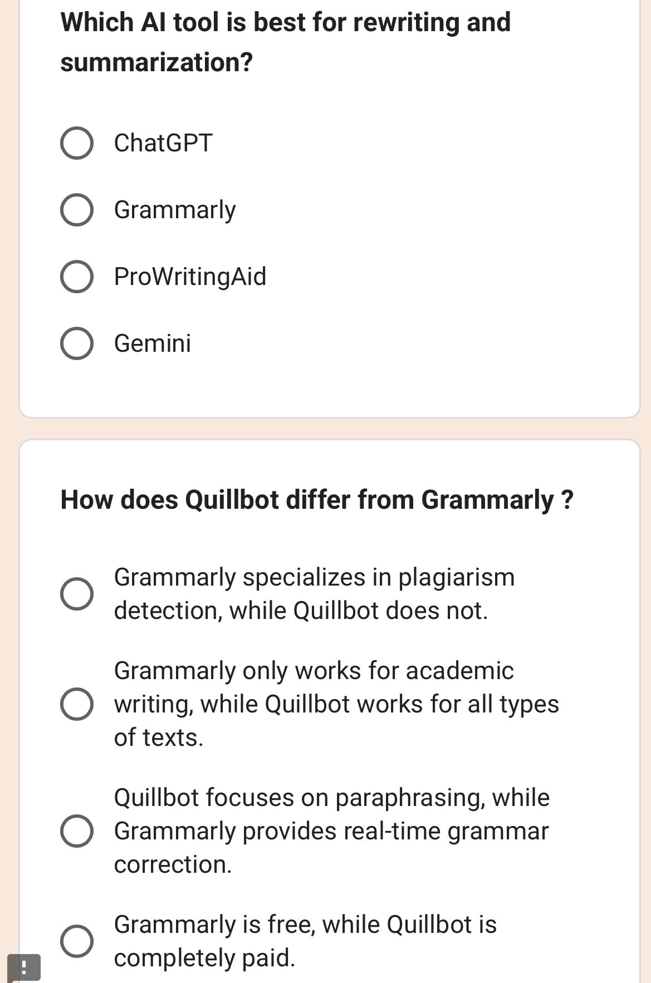Screen dimensions: 651x983
Task: Choose Grammarly as the answer
Action: [78, 210]
